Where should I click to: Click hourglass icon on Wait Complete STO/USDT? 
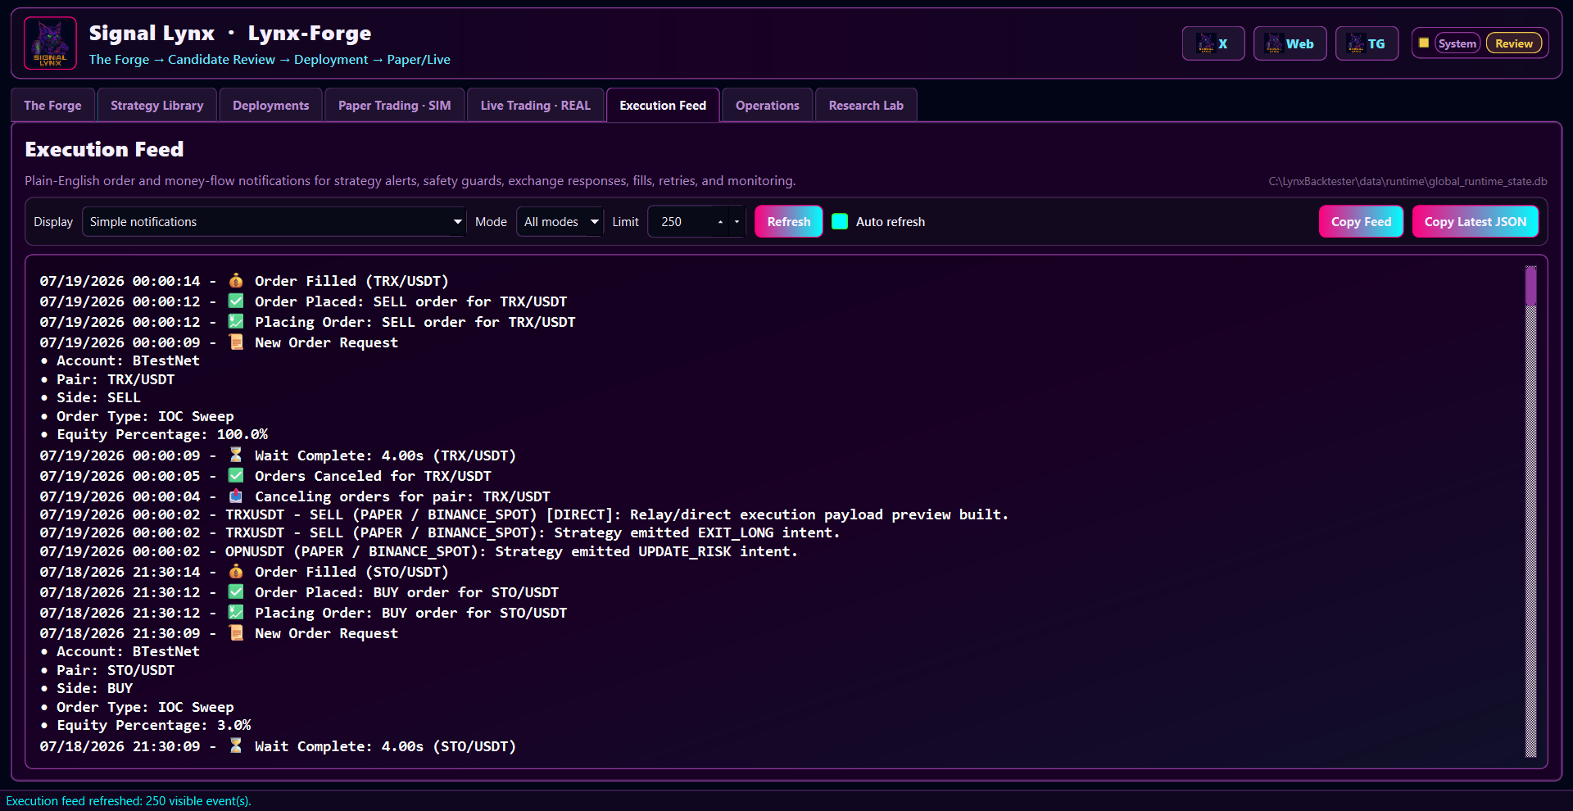pyautogui.click(x=236, y=745)
